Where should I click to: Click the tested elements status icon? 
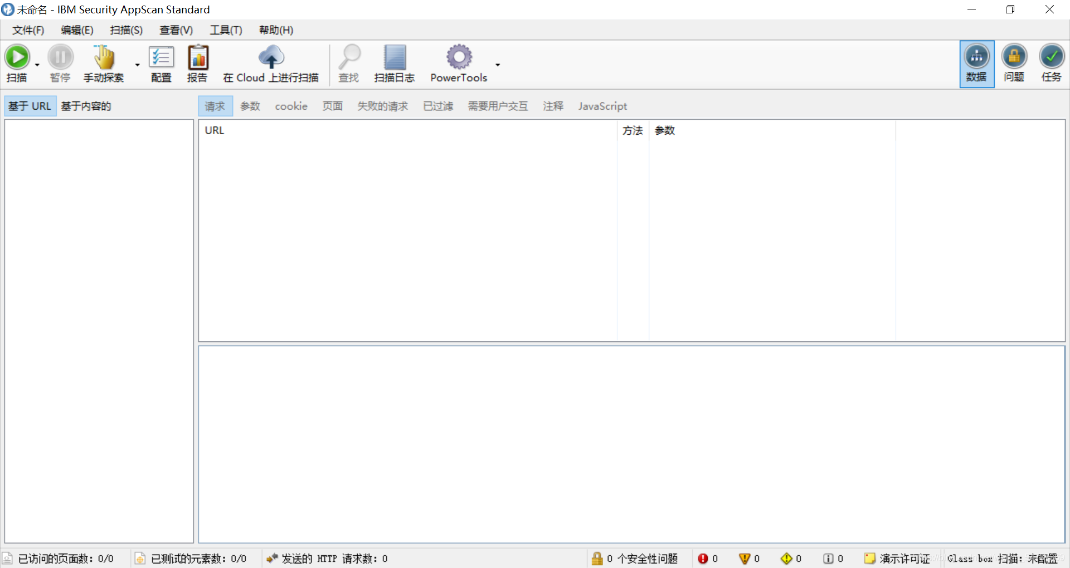[x=140, y=558]
